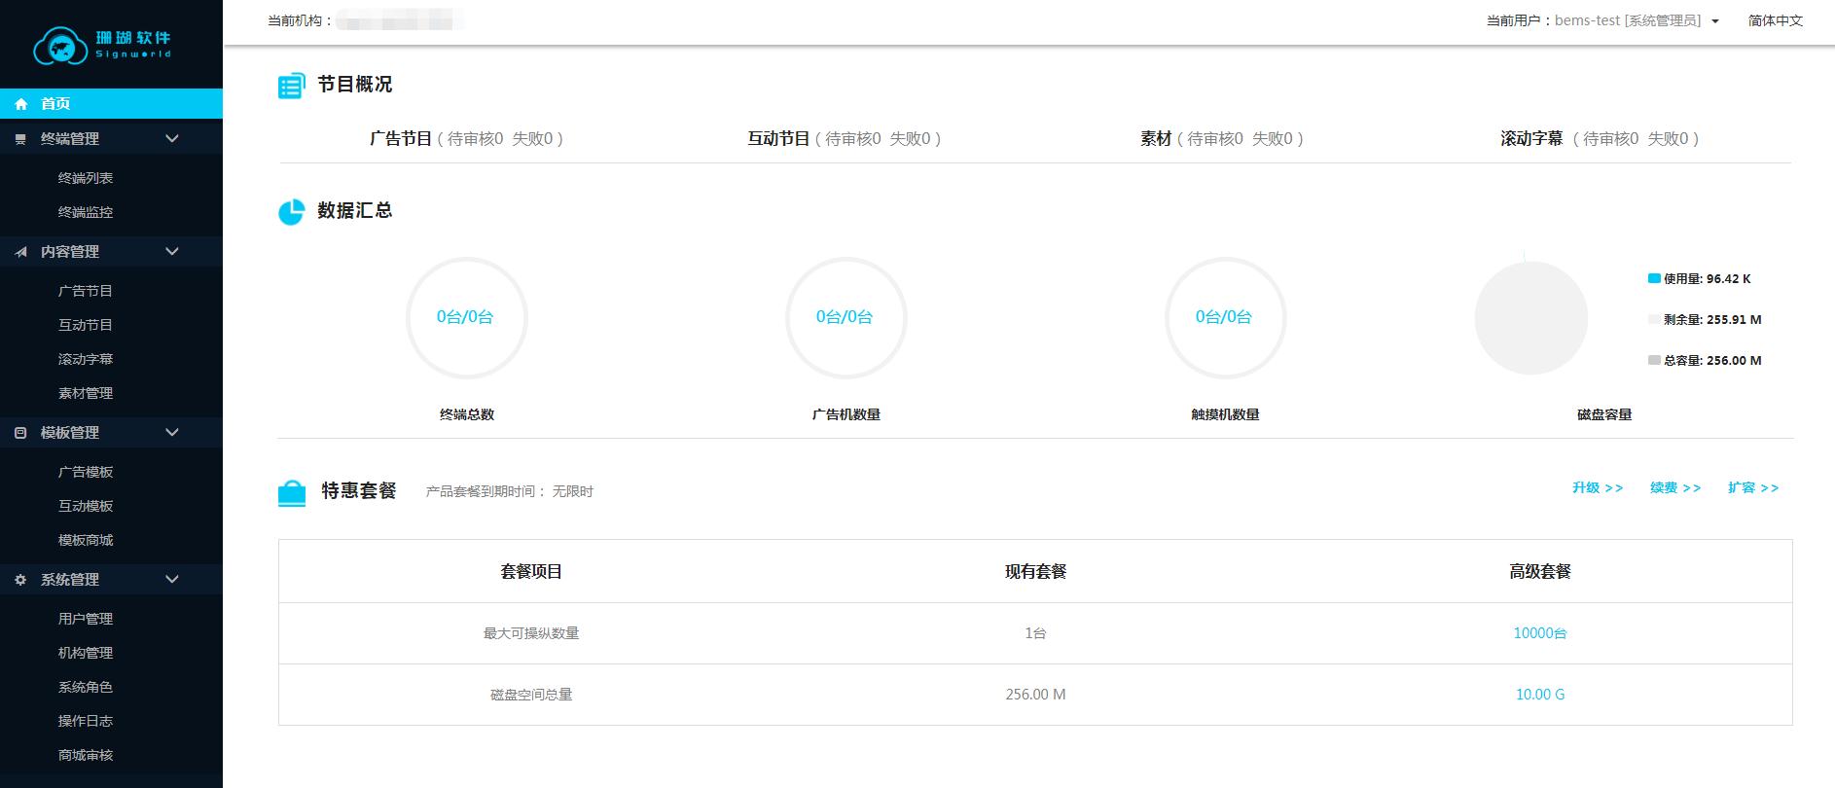Open 机构管理 in the sidebar

[86, 653]
